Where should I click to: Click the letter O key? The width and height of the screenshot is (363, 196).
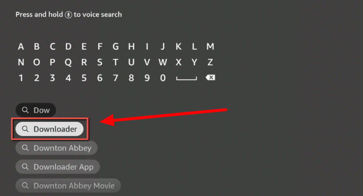pyautogui.click(x=37, y=62)
